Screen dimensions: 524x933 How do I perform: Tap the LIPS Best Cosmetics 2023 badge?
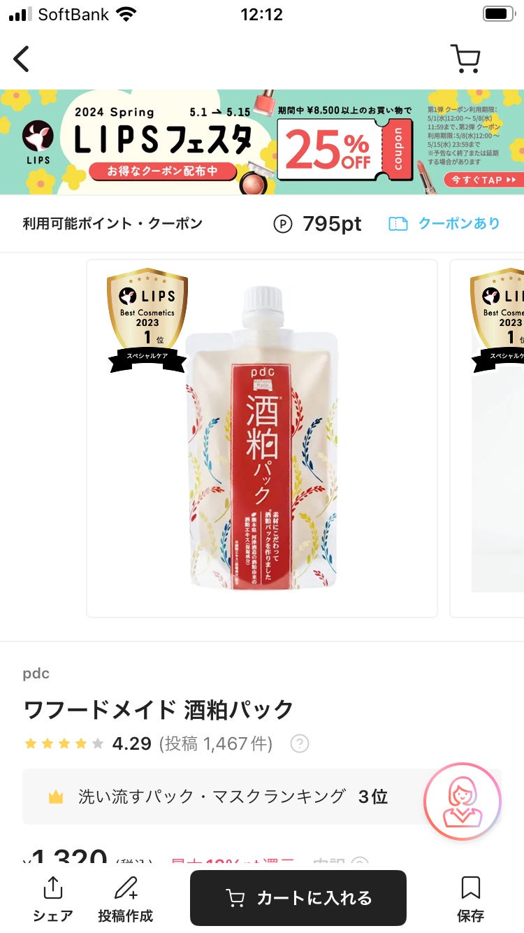tap(147, 320)
